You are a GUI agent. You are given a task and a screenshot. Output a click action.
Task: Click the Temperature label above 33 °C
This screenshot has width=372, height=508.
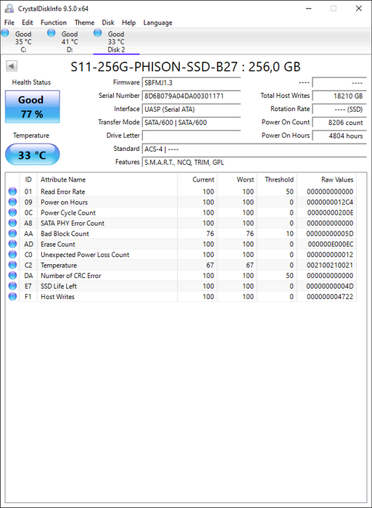tap(31, 136)
